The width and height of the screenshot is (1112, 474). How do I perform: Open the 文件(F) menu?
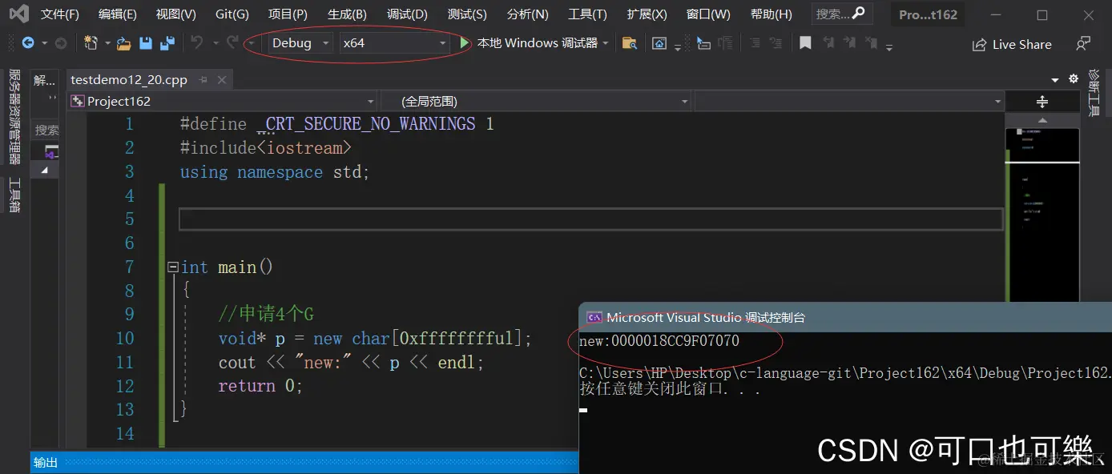(x=60, y=14)
